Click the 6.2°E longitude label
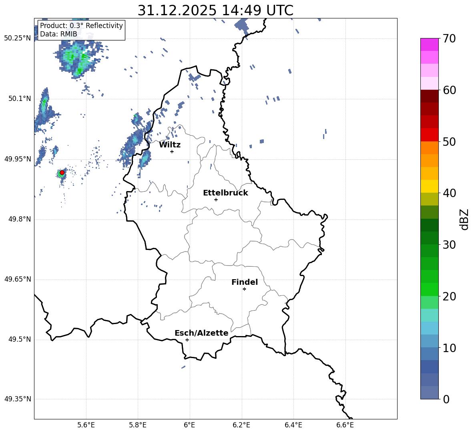Image resolution: width=474 pixels, height=433 pixels. point(241,425)
